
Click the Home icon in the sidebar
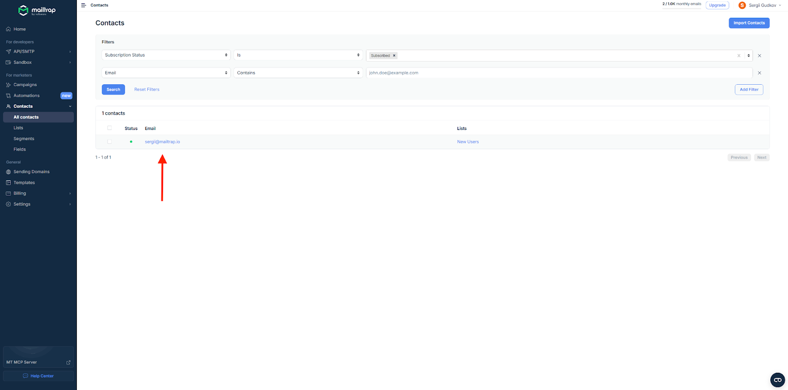pyautogui.click(x=8, y=29)
